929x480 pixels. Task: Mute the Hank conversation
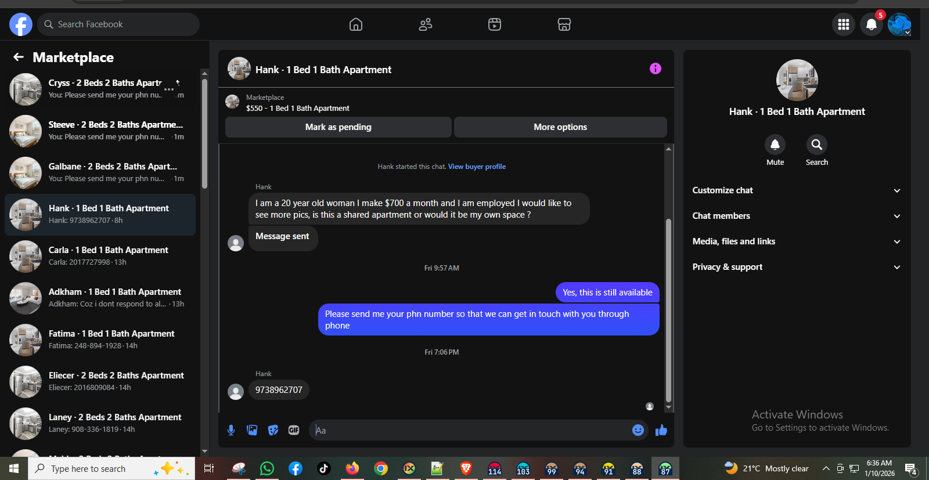point(775,145)
